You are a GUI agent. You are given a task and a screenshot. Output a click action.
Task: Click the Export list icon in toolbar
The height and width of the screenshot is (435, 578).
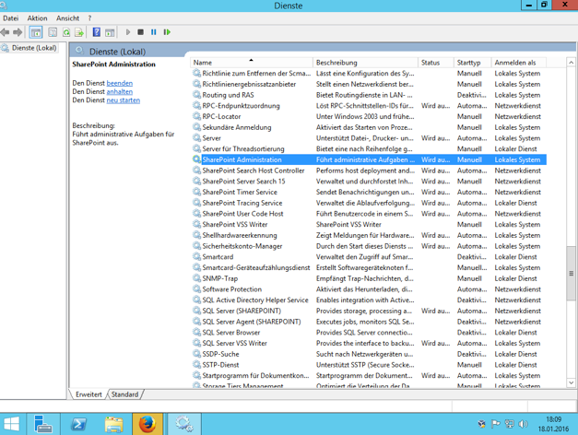click(x=79, y=32)
